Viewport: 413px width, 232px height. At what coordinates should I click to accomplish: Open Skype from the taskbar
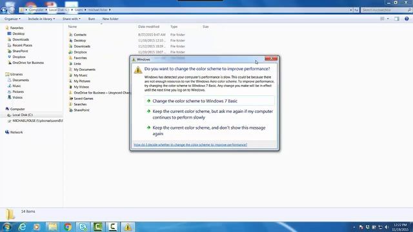click(83, 227)
